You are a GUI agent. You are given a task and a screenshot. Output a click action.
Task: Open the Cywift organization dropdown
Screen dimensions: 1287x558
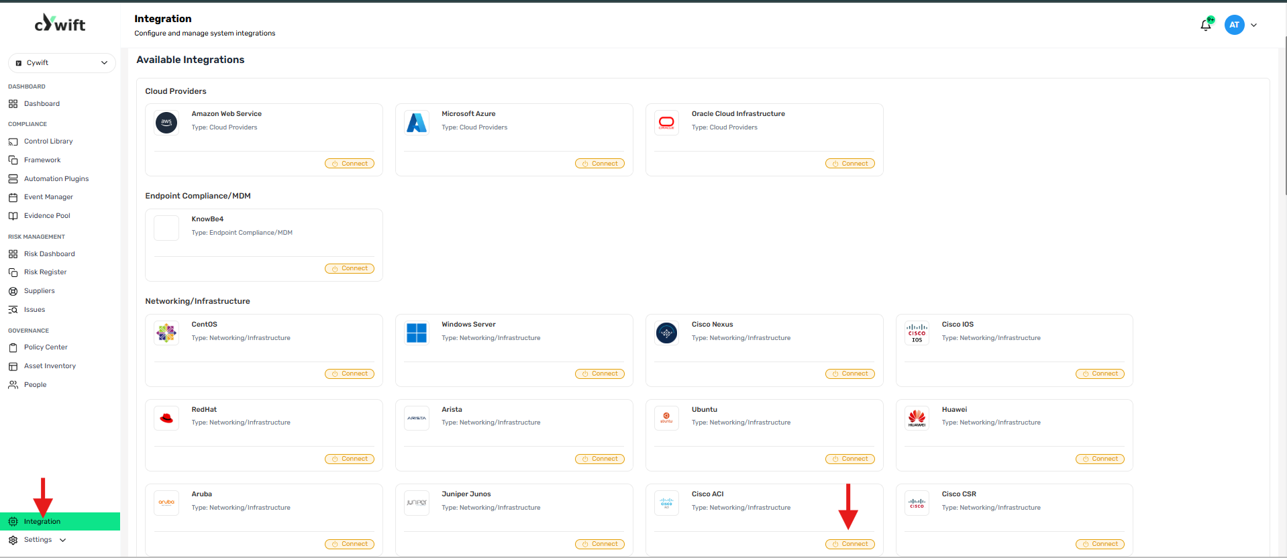62,62
